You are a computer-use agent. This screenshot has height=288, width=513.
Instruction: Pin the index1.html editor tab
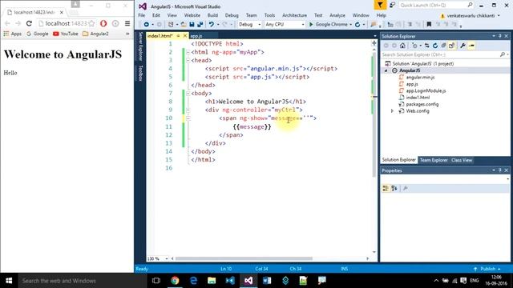[178, 36]
